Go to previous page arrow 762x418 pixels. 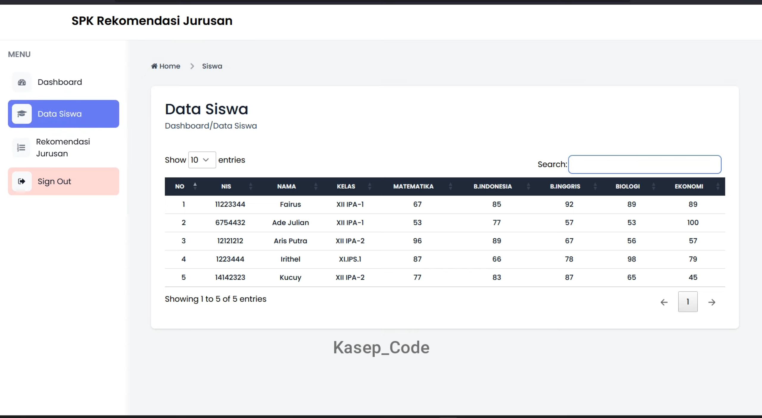click(664, 302)
